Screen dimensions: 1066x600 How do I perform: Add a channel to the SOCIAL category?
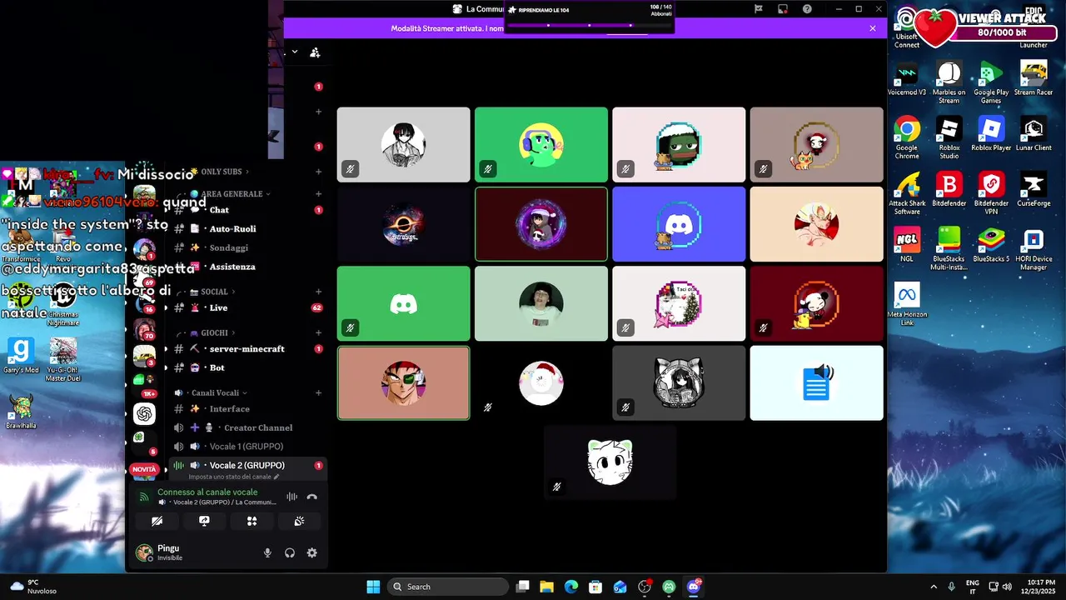318,292
